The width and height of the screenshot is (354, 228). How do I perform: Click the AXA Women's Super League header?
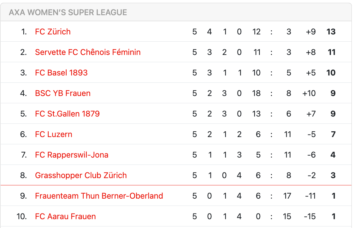point(68,12)
